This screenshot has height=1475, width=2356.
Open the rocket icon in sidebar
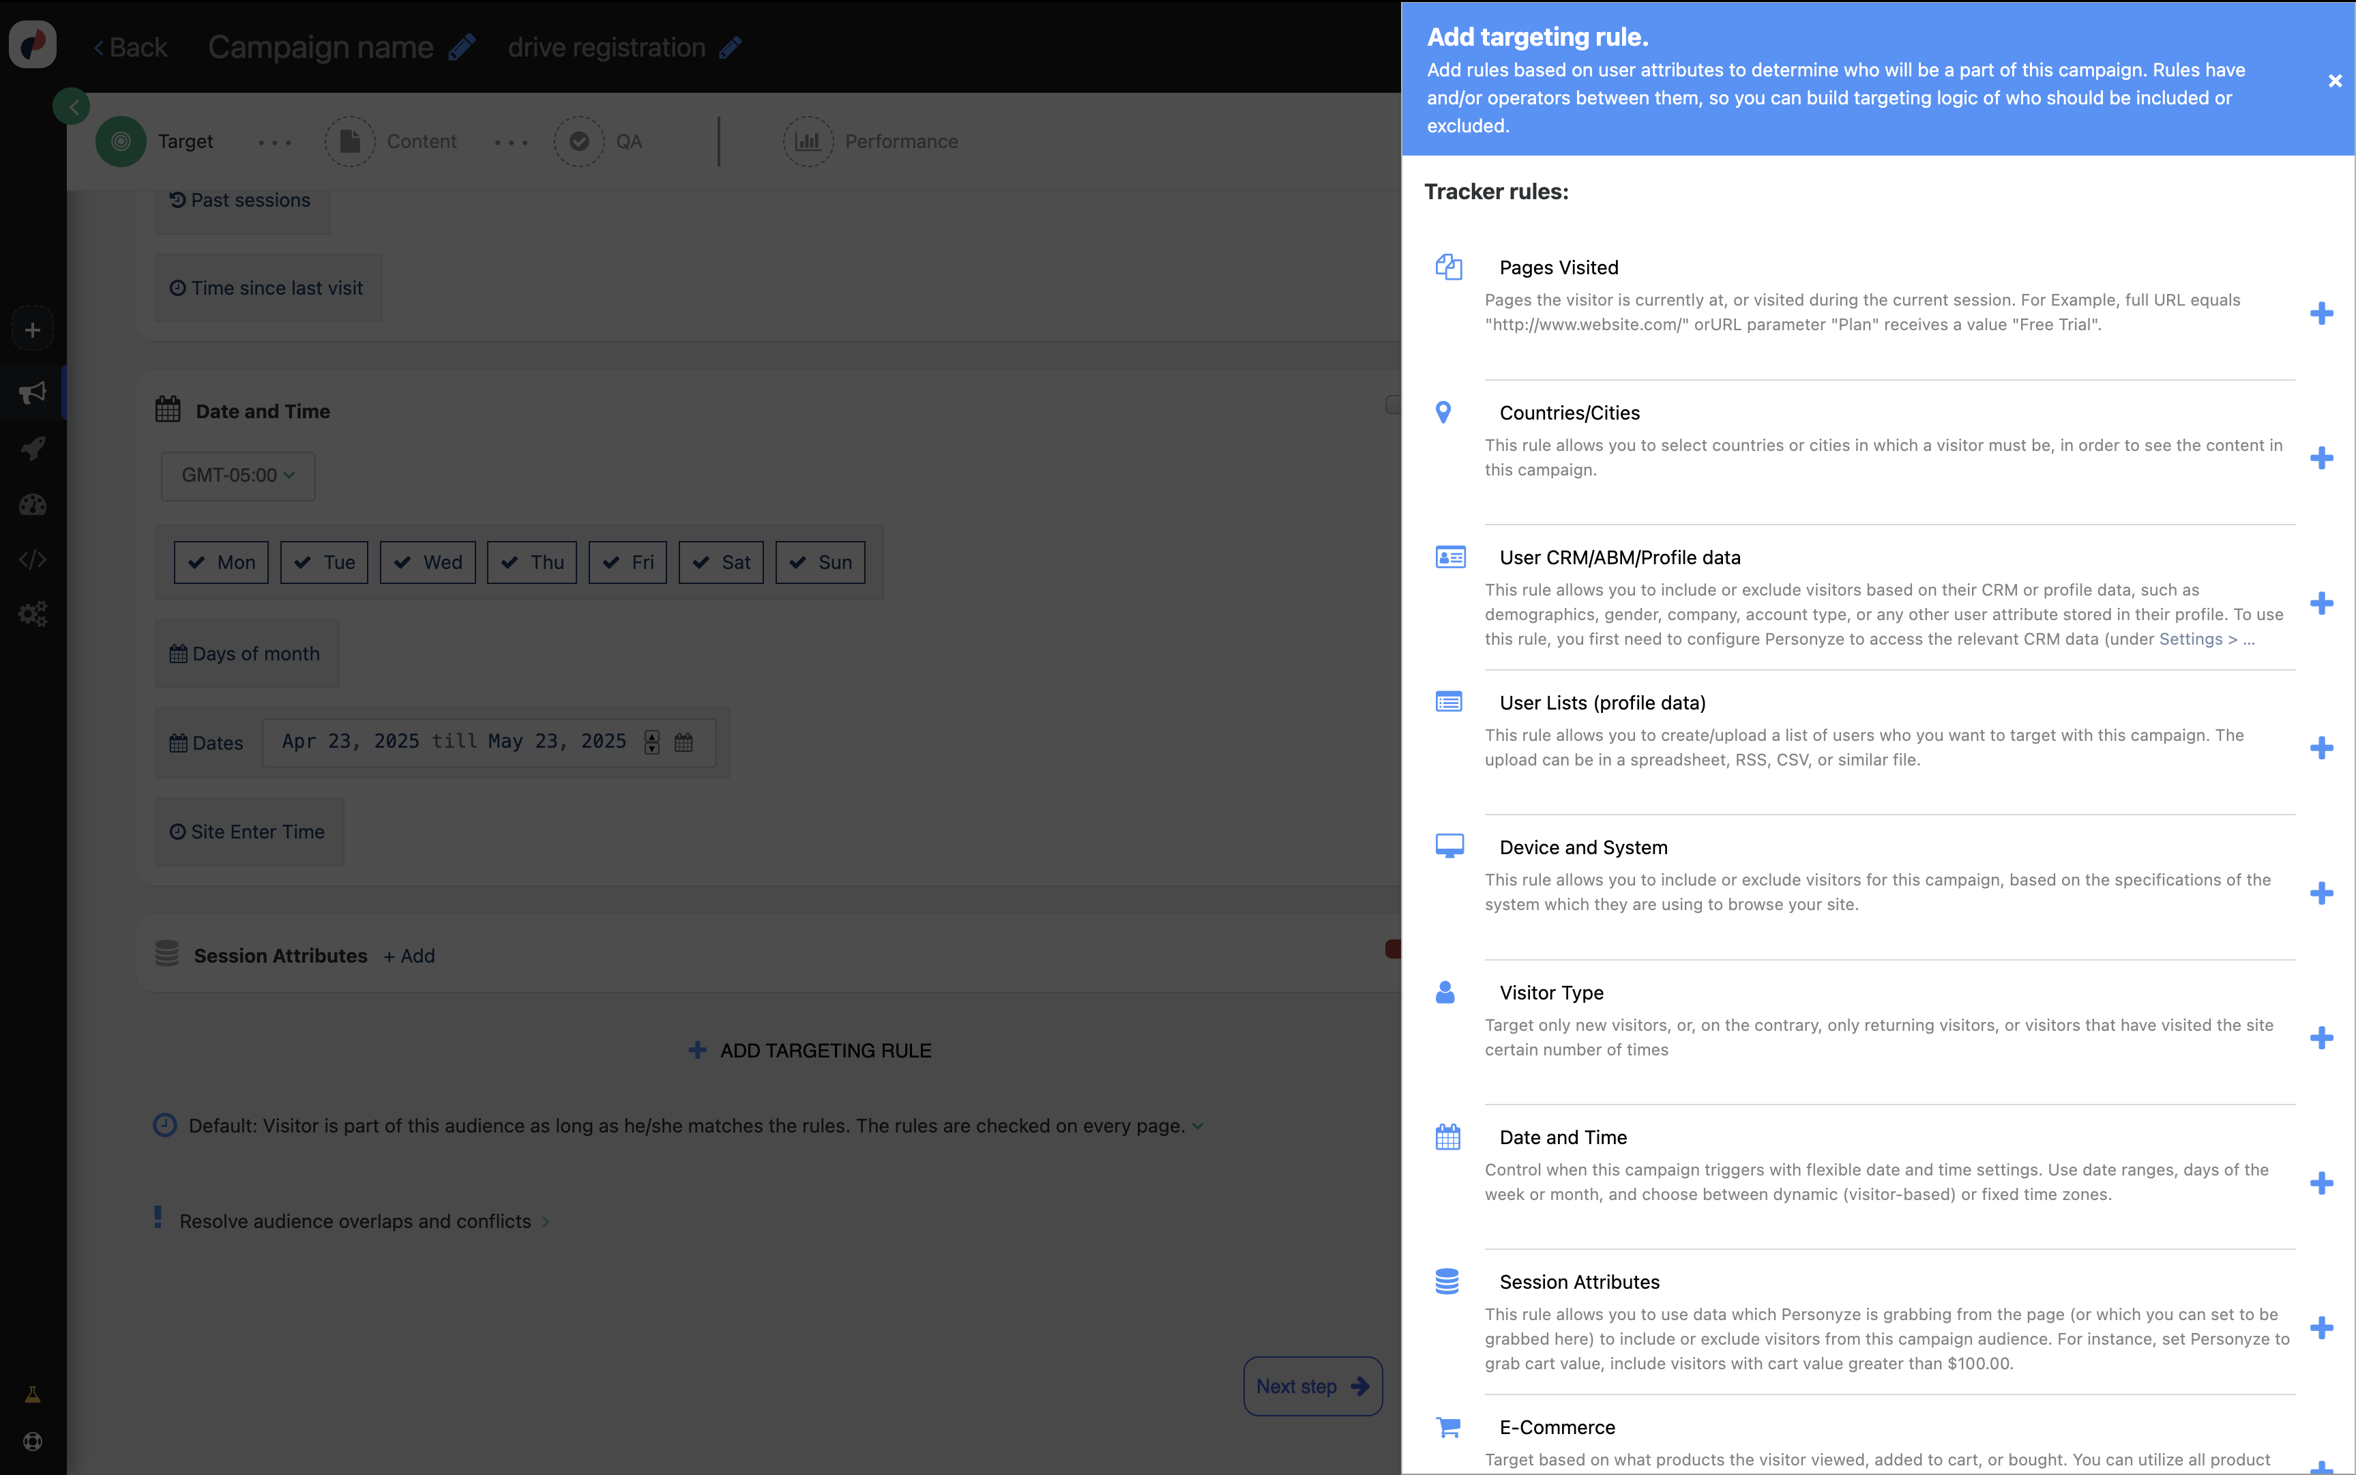32,448
